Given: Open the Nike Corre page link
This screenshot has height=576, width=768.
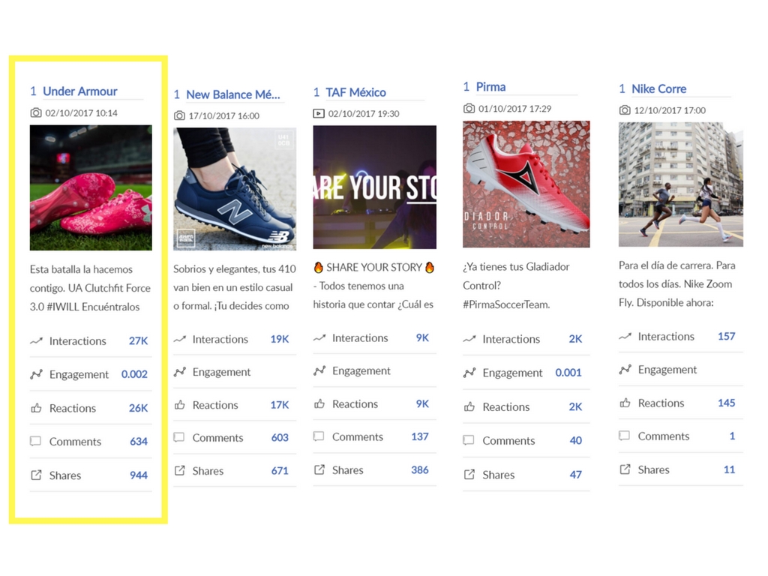Looking at the screenshot, I should coord(658,89).
